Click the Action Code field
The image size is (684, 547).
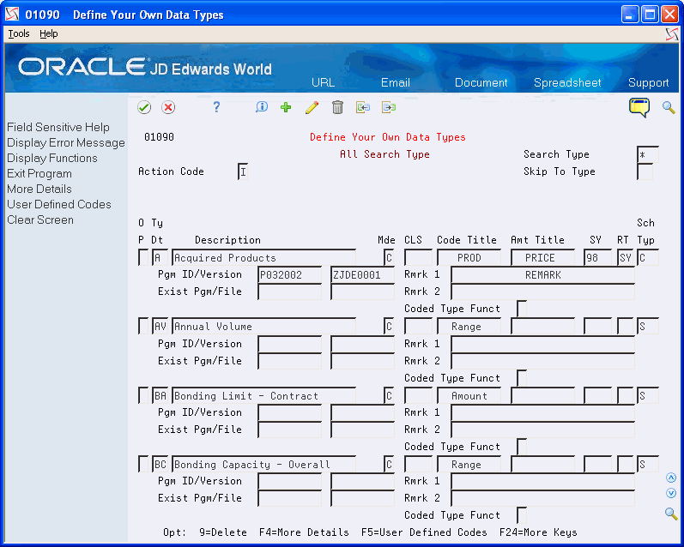pos(243,171)
